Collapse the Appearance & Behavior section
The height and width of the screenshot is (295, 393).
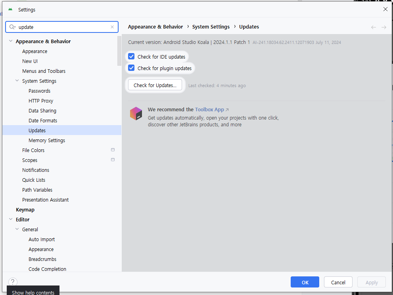click(x=11, y=41)
